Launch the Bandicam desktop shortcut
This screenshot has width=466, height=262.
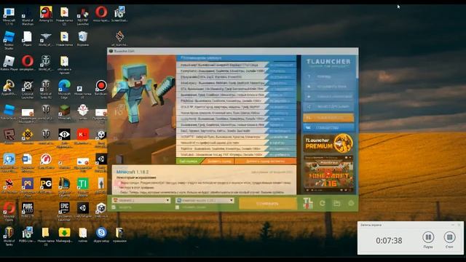pyautogui.click(x=101, y=87)
